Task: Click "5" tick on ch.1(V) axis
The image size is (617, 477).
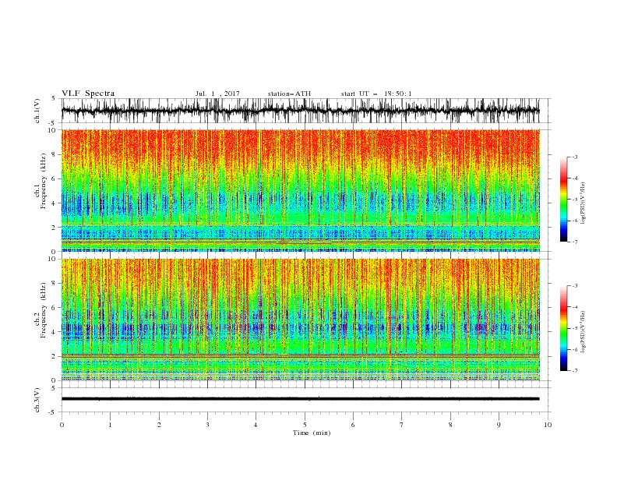Action: click(x=54, y=99)
